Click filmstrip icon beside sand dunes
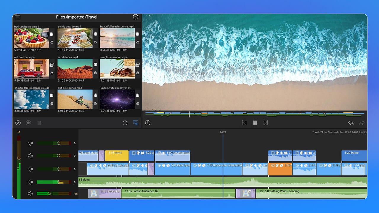This screenshot has width=379, height=213. (95, 64)
